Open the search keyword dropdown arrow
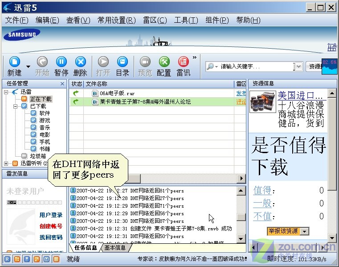Viewport: 339px width, 267px height. click(x=298, y=67)
